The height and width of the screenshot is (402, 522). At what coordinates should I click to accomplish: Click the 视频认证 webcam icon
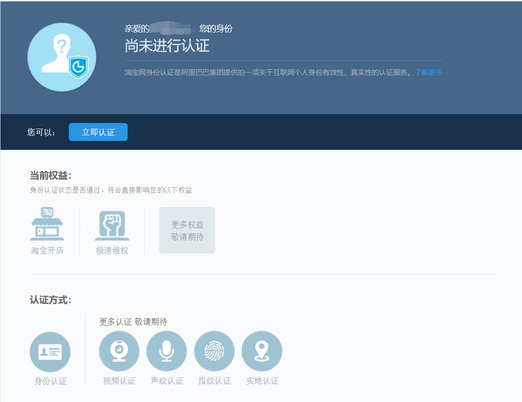click(x=119, y=351)
